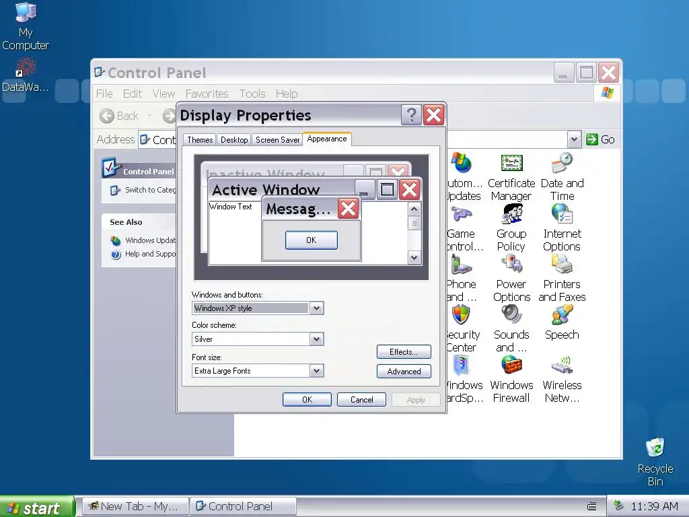This screenshot has width=689, height=517.
Task: Click the preview scrollbar up arrow
Action: coord(414,209)
